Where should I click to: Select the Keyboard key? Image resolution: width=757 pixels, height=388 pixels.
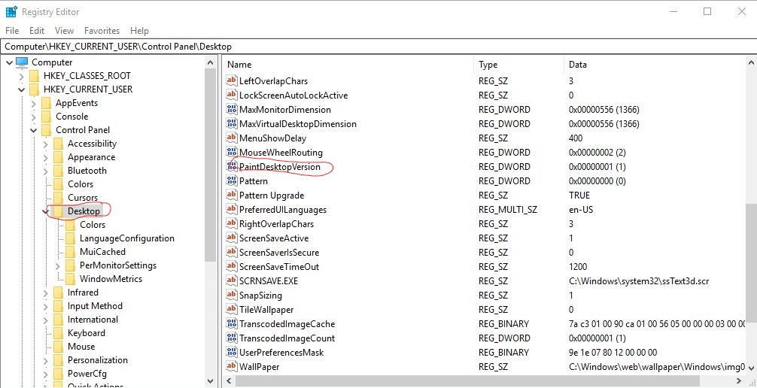point(86,332)
